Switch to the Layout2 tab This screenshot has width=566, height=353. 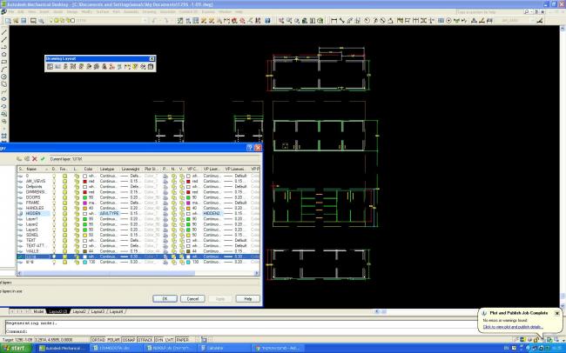(x=78, y=310)
